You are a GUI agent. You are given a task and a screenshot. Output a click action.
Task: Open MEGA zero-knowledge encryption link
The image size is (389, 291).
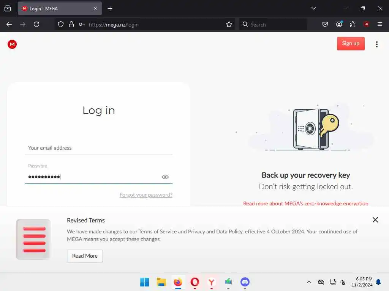click(x=306, y=203)
